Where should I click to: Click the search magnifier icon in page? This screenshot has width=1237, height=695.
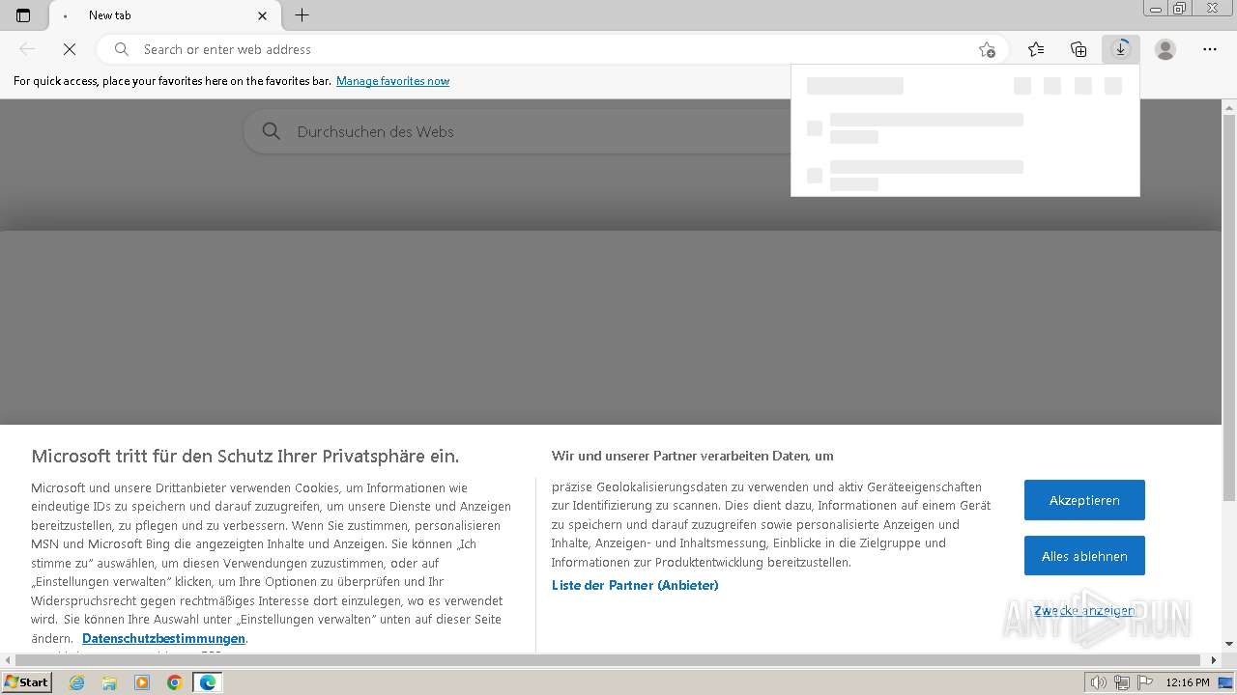tap(272, 131)
